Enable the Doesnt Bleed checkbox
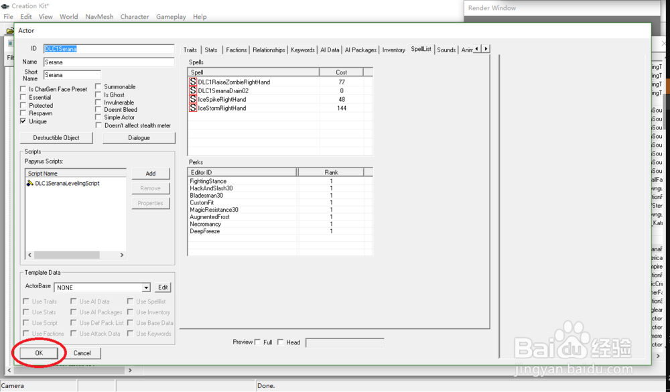The width and height of the screenshot is (670, 392). (98, 109)
